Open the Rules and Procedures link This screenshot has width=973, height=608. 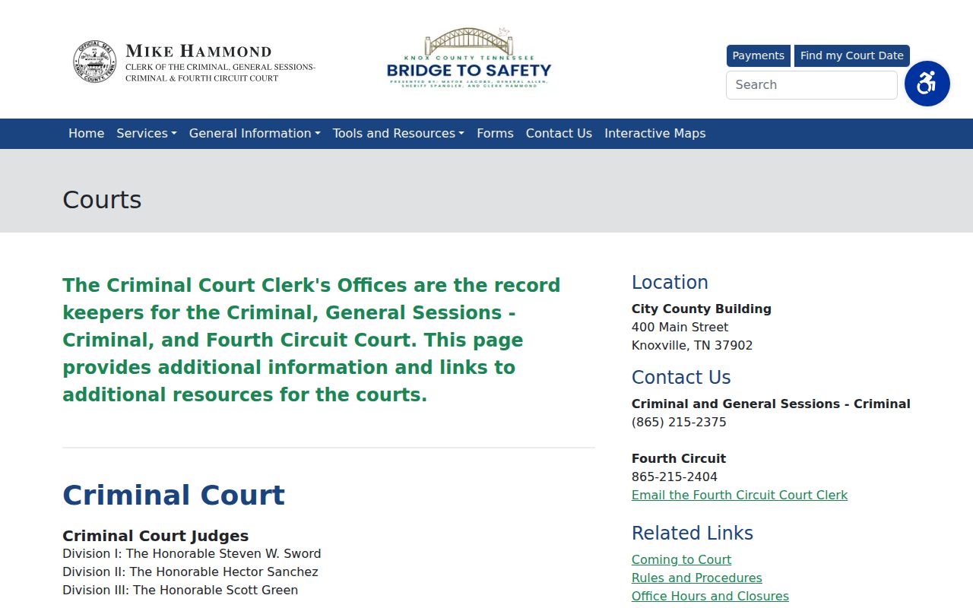697,578
